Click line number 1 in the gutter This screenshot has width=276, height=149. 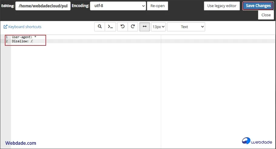6,37
